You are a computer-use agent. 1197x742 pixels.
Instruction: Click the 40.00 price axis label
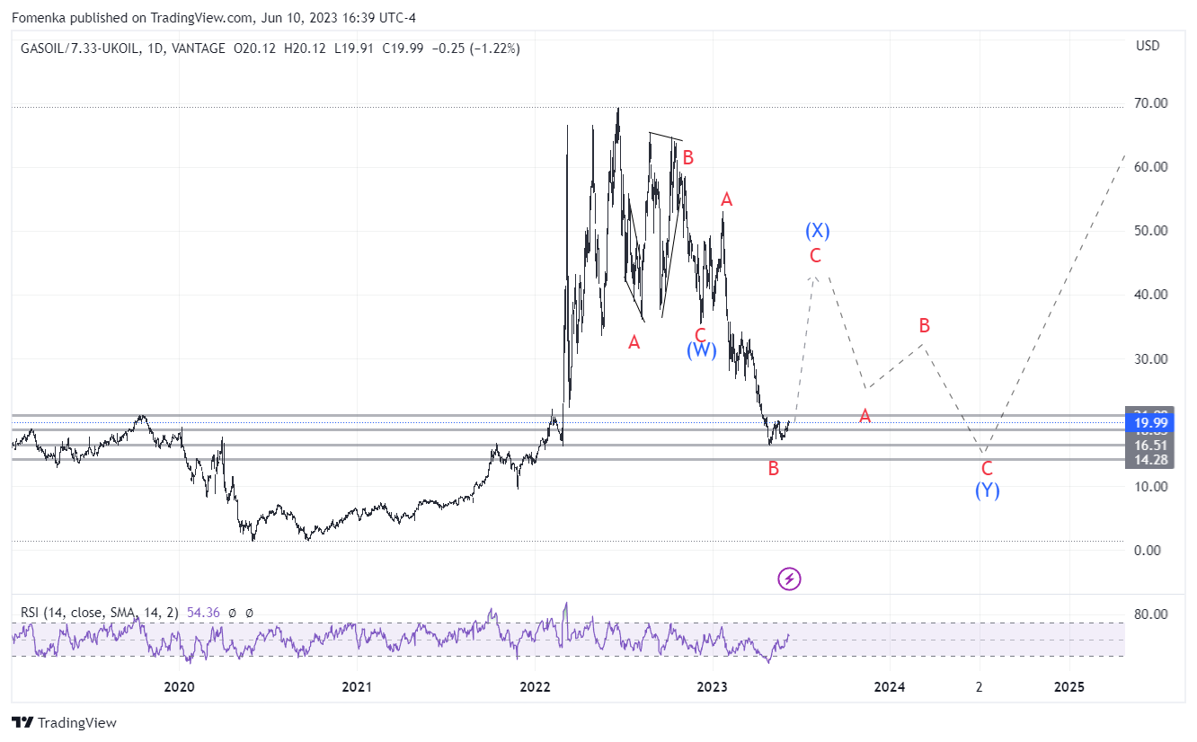point(1153,295)
